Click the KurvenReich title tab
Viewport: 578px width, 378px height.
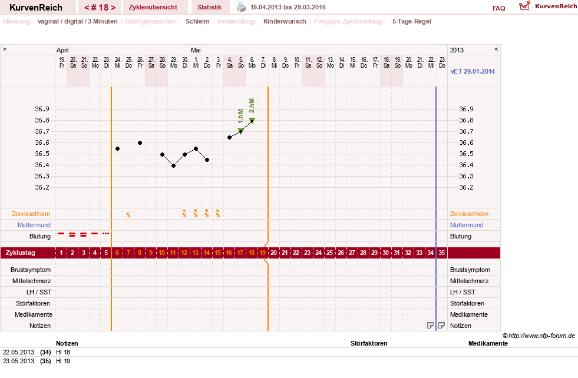36,8
